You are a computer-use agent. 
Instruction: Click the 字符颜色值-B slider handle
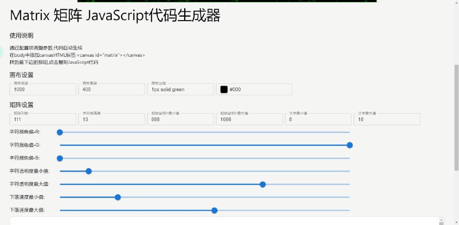tap(60, 158)
